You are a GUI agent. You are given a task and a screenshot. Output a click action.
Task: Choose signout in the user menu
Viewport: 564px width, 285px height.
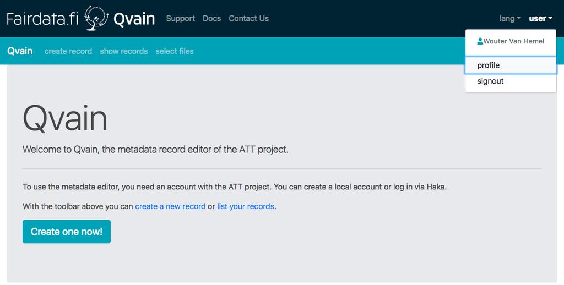tap(511, 81)
